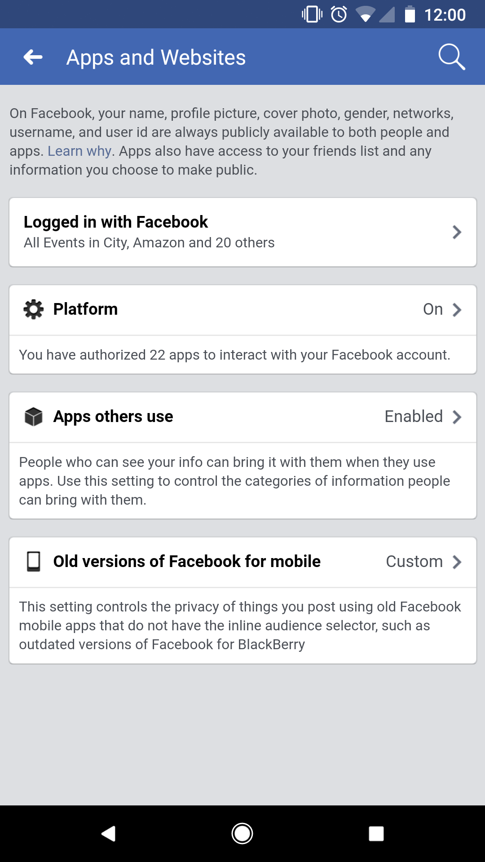
Task: Open Apps others use chevron arrow
Action: (457, 417)
